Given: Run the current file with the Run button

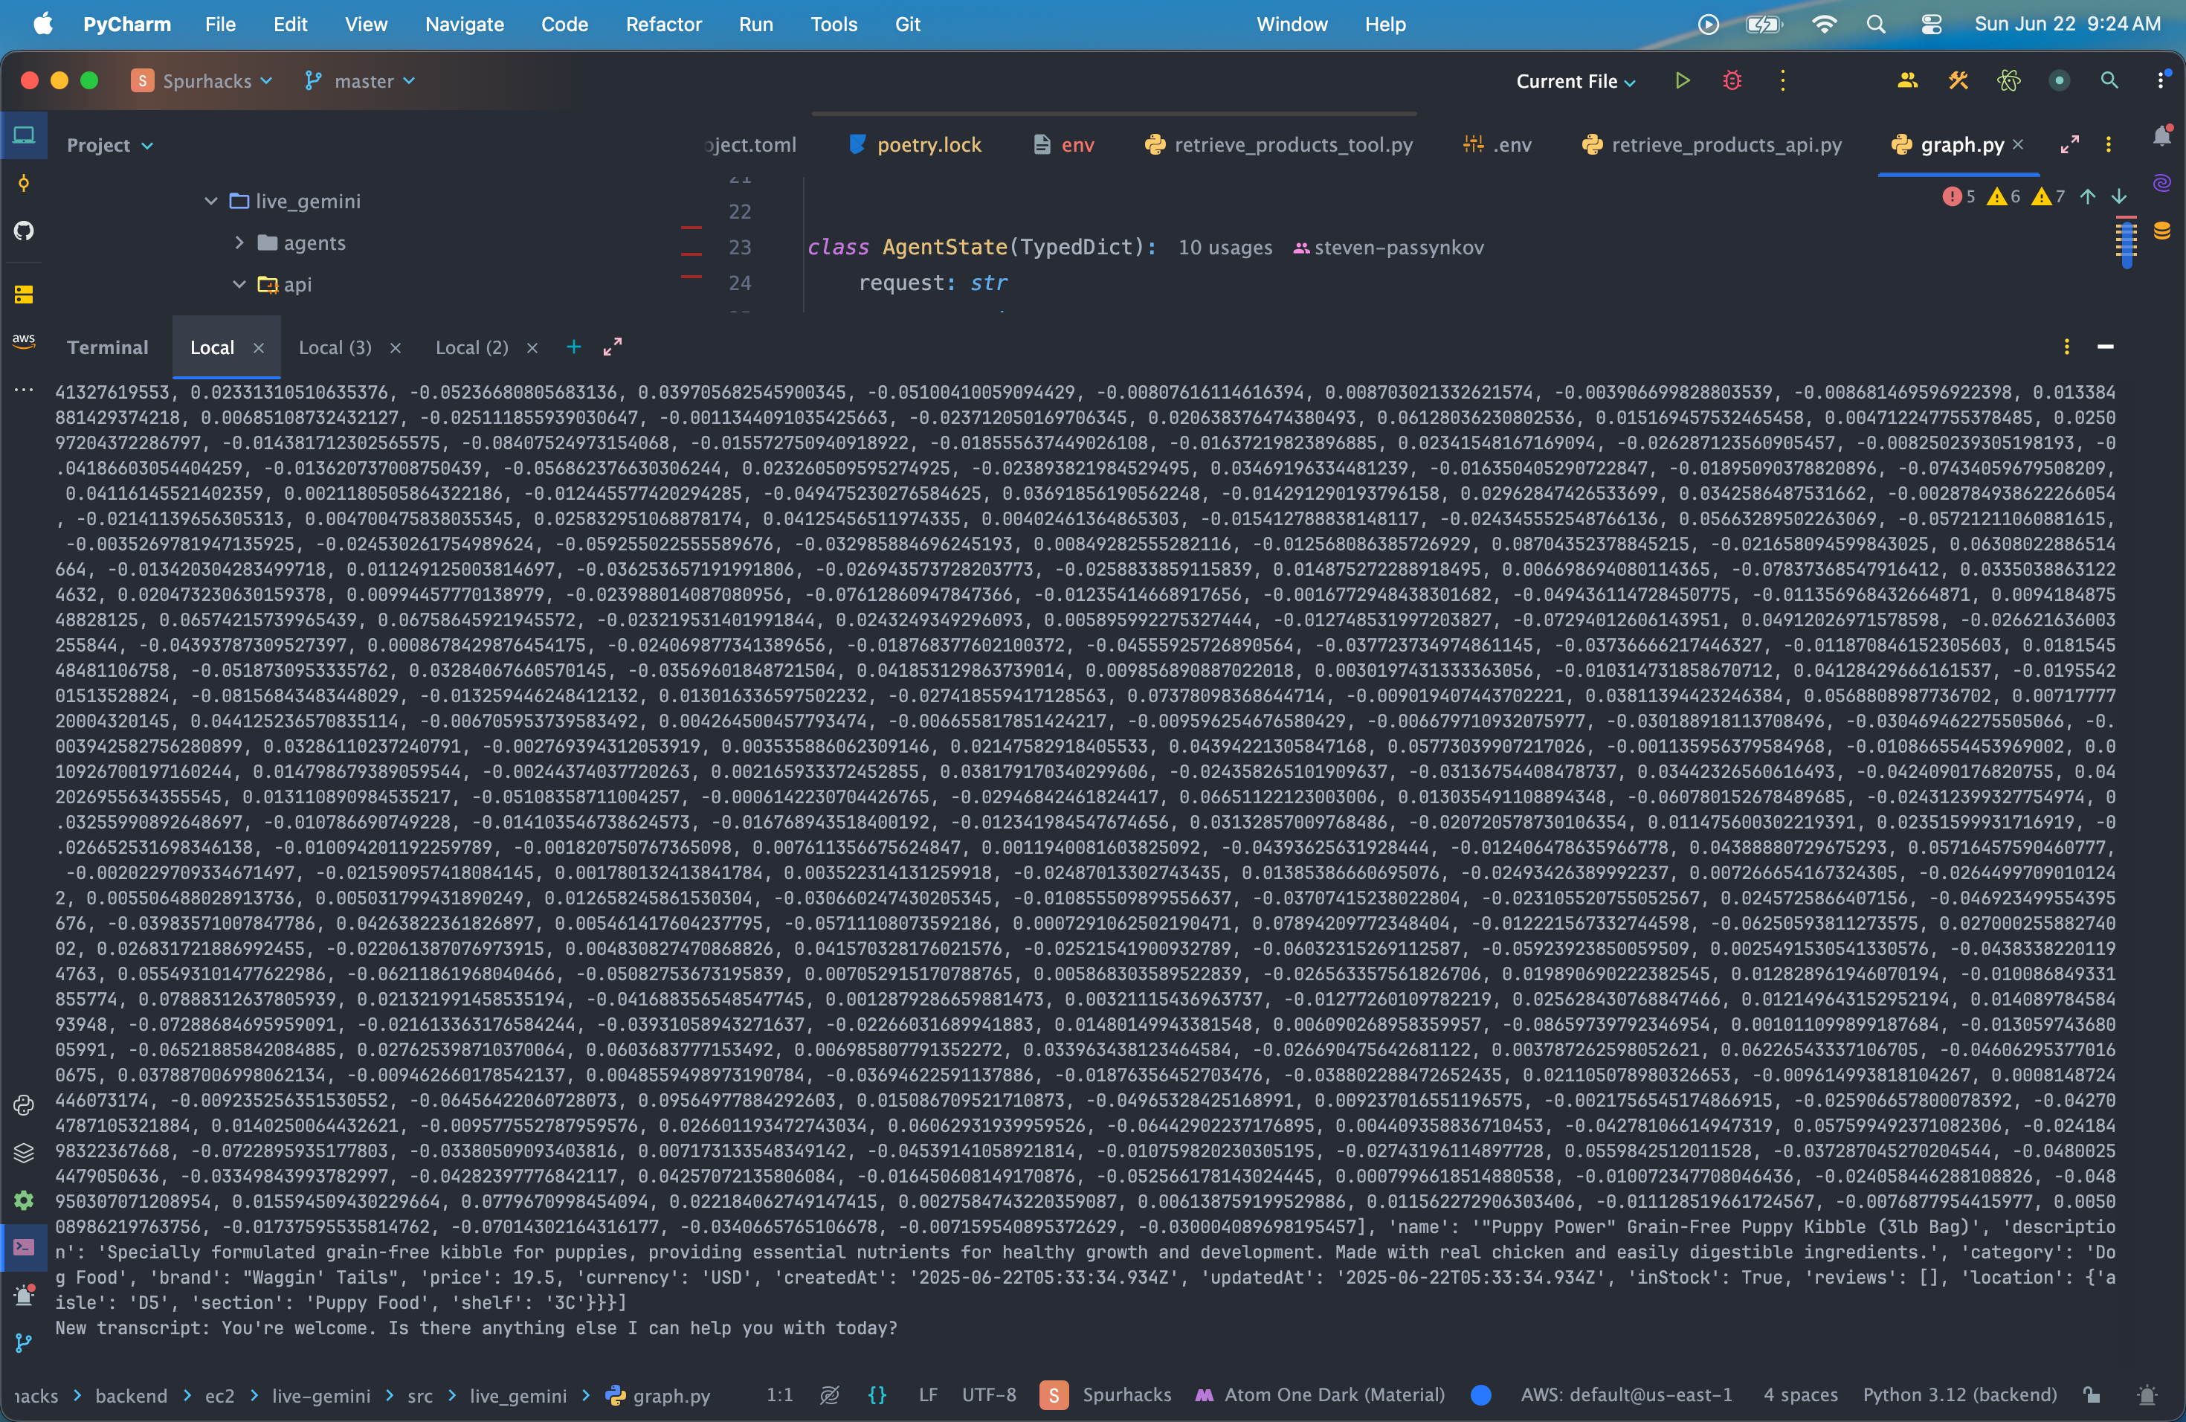Looking at the screenshot, I should pos(1682,81).
